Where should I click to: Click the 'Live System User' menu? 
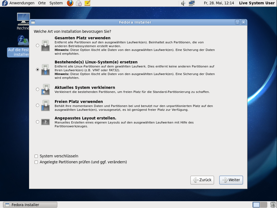click(x=257, y=3)
